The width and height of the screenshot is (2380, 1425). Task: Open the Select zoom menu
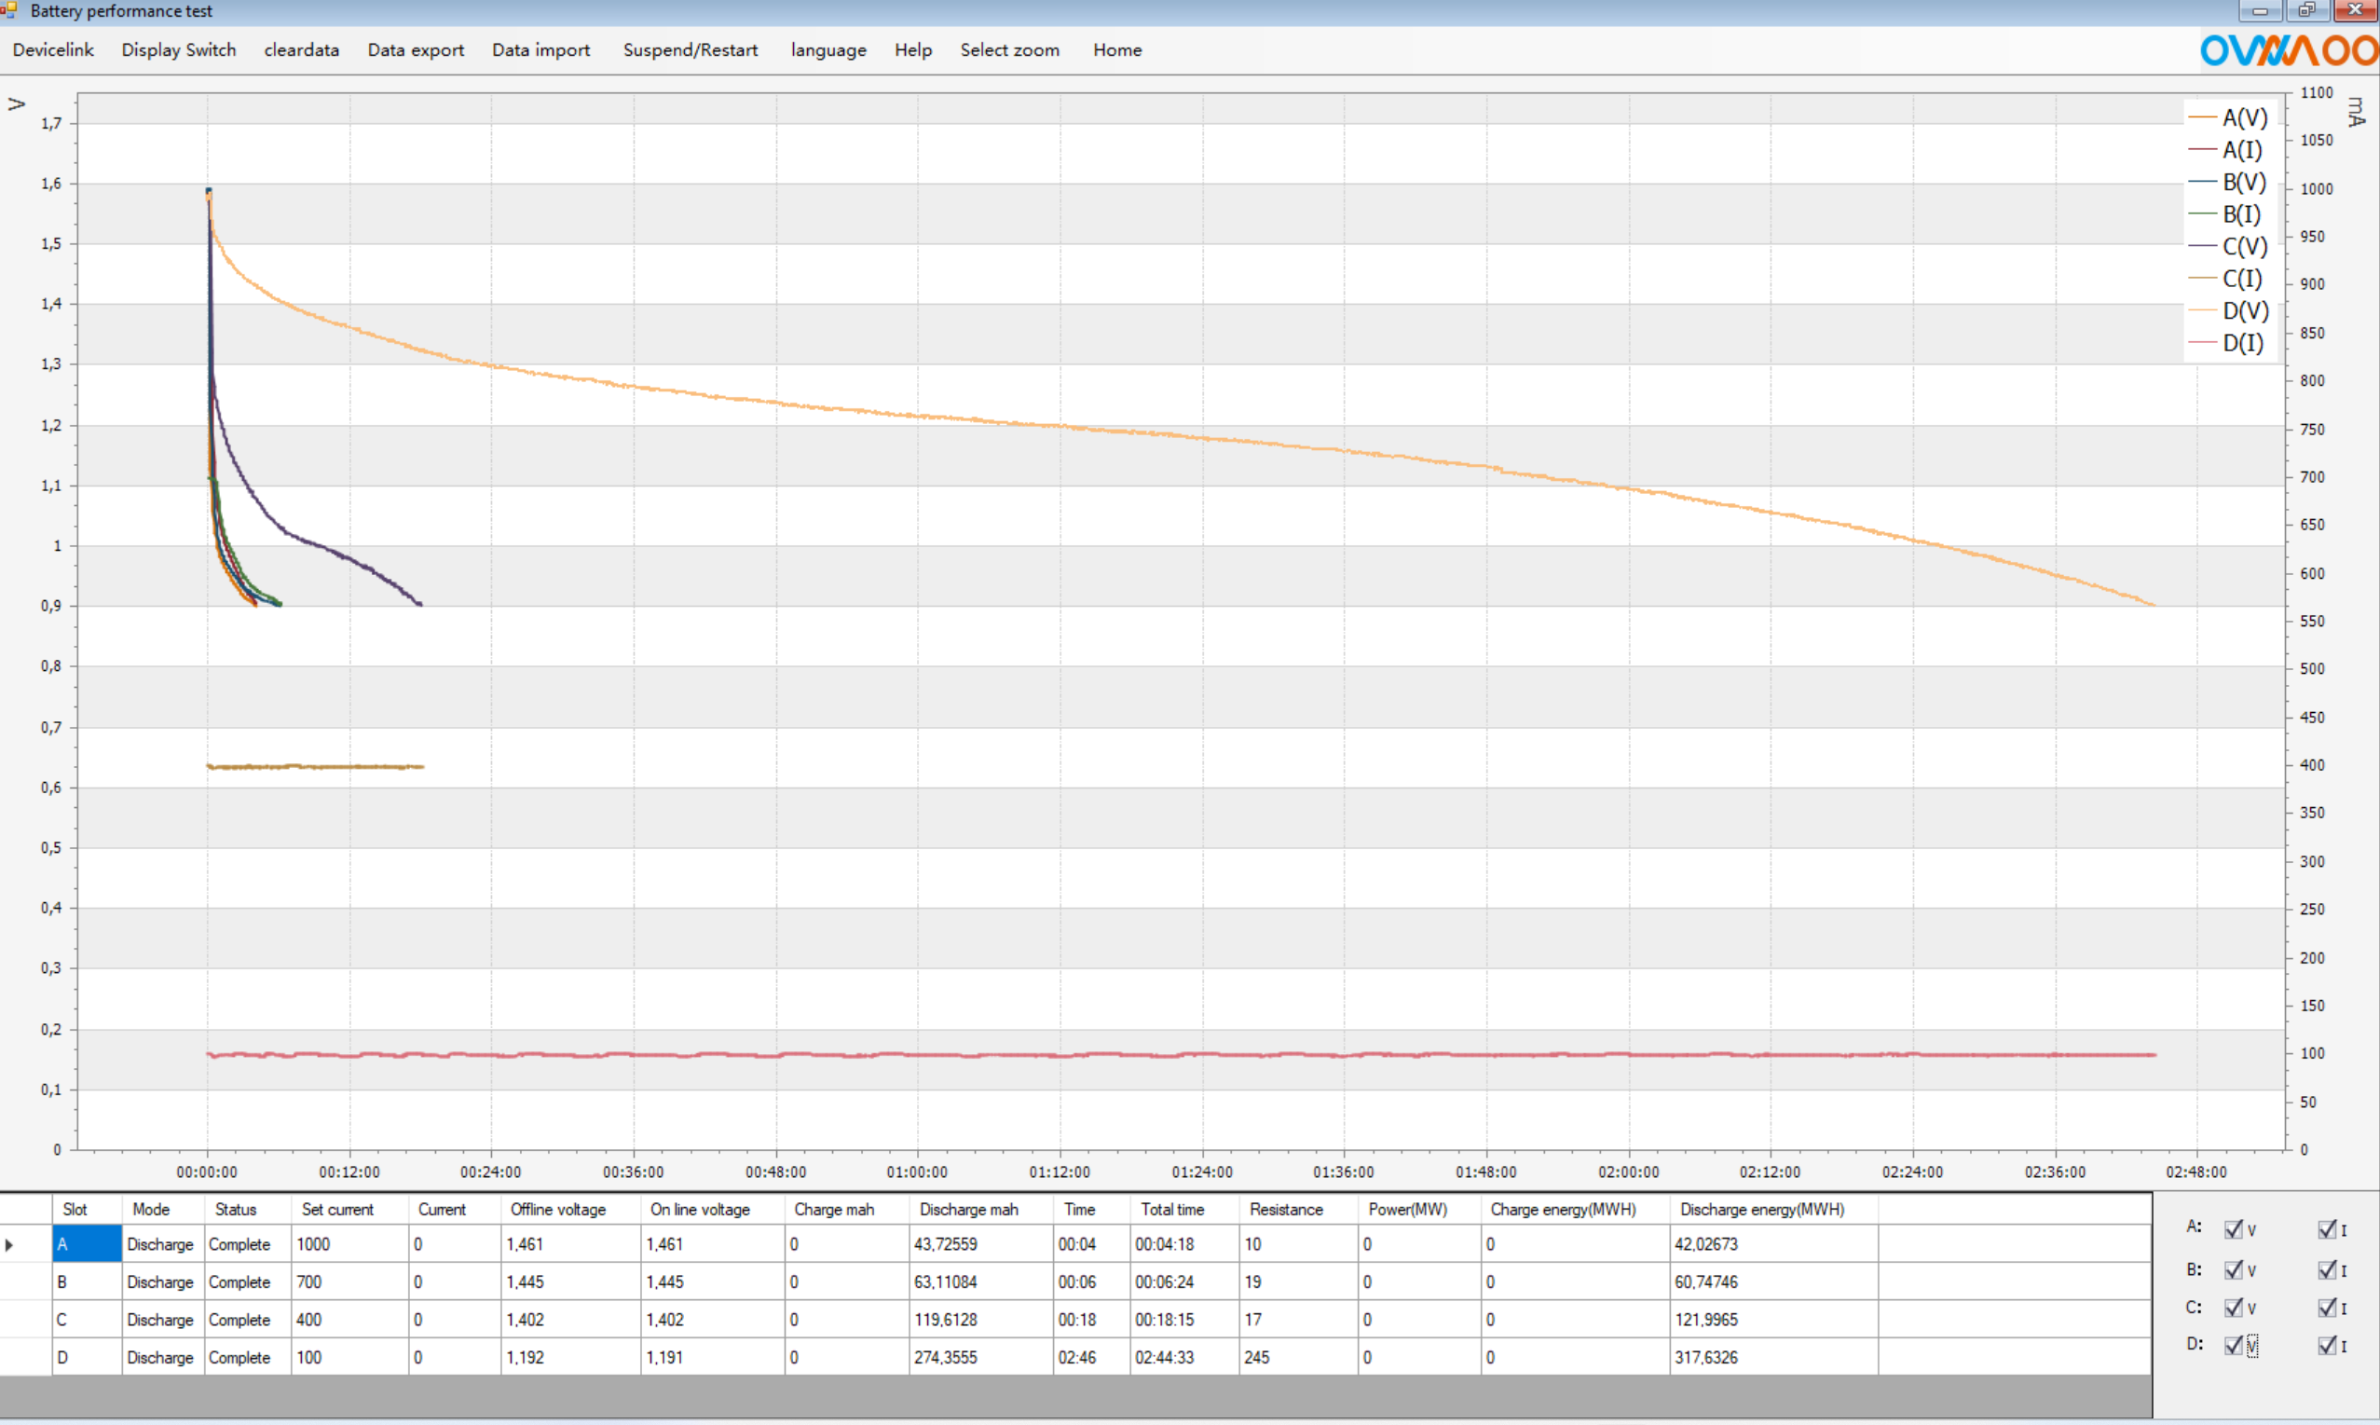pyautogui.click(x=1009, y=50)
